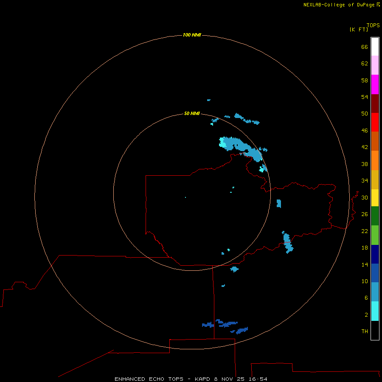Pick the light orange legend swatch
This screenshot has height=382, width=382.
pyautogui.click(x=375, y=160)
